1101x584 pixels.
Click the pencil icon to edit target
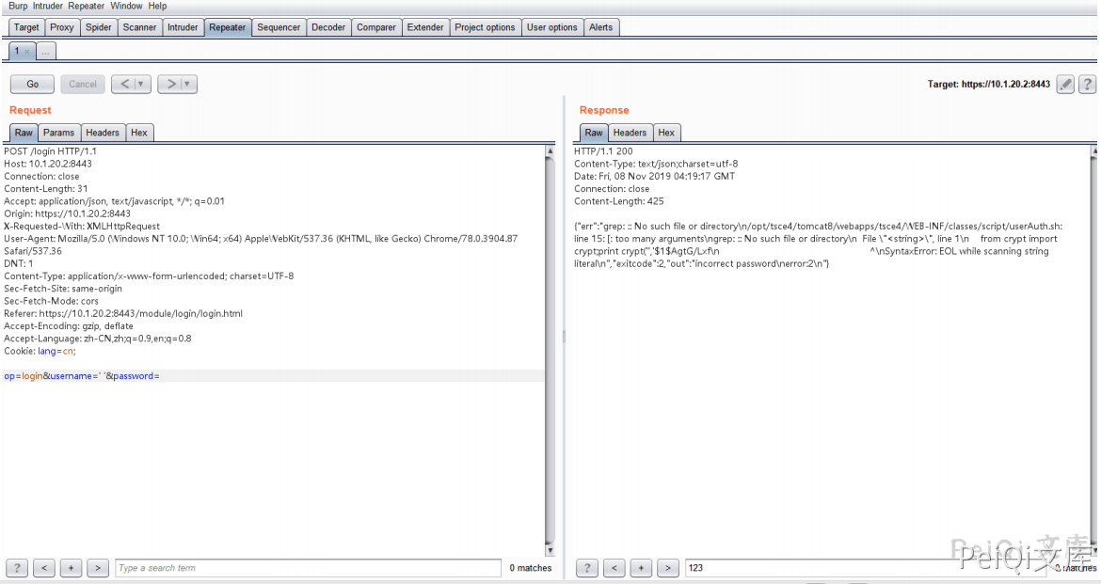coord(1065,85)
